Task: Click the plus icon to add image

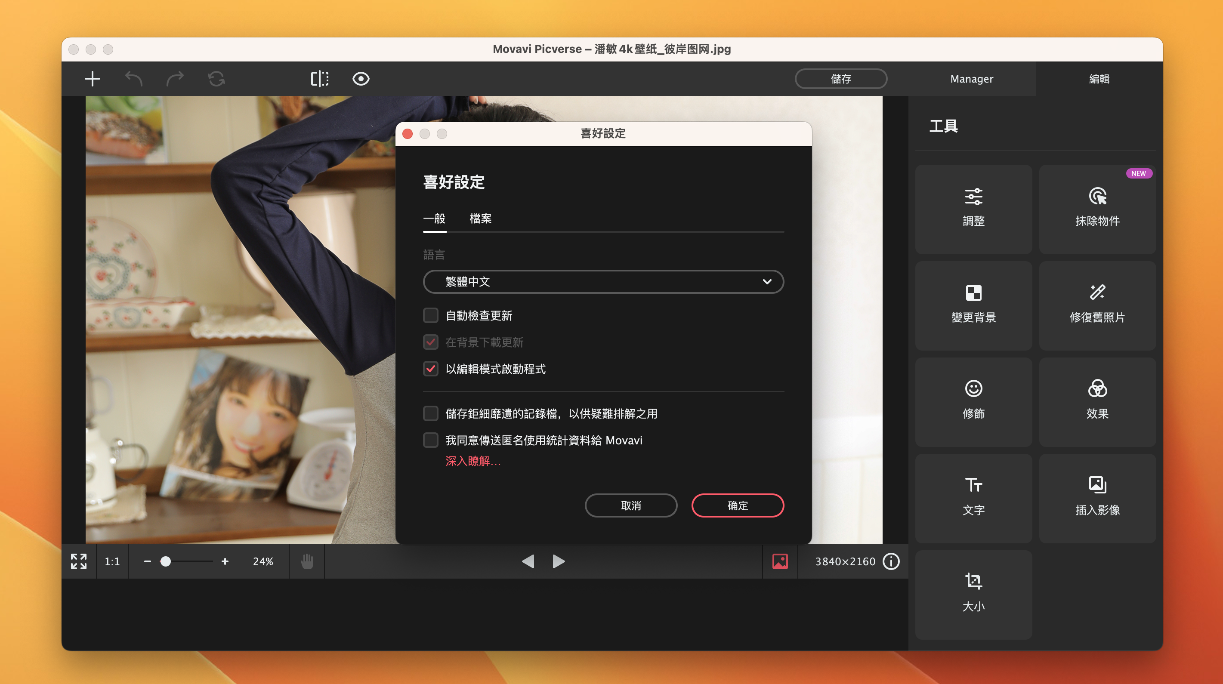Action: pos(92,78)
